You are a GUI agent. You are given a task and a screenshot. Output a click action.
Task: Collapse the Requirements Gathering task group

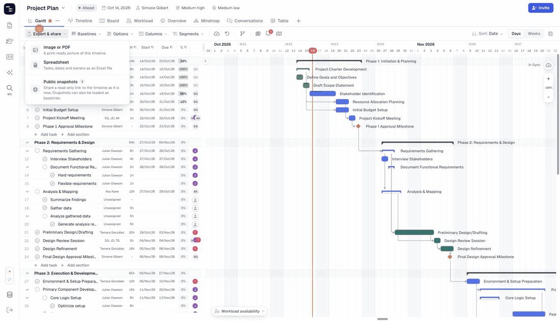27,151
